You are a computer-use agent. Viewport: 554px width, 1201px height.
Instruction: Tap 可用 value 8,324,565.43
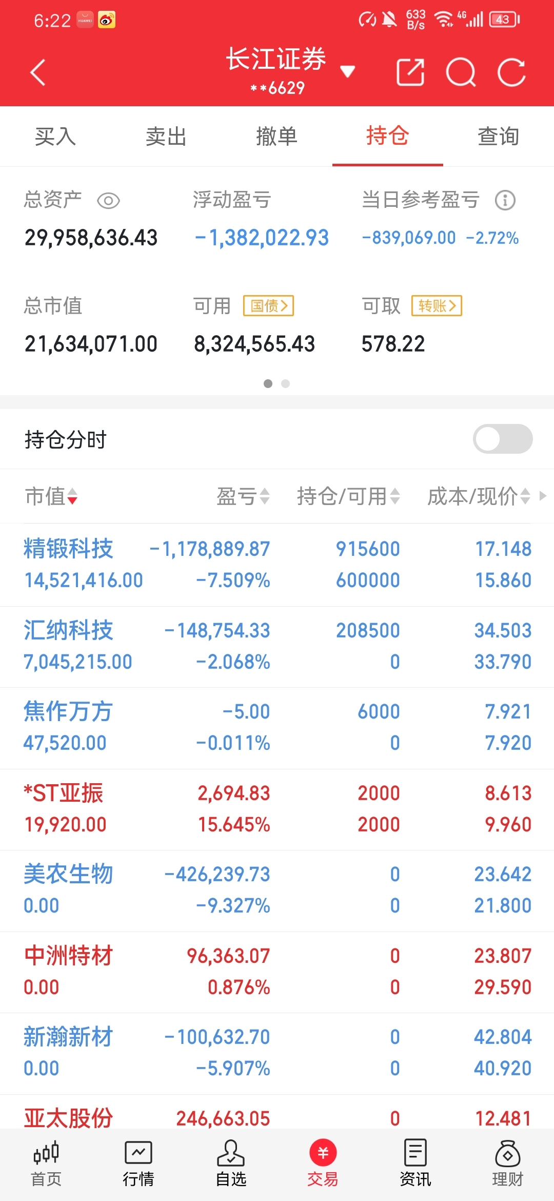[x=254, y=344]
